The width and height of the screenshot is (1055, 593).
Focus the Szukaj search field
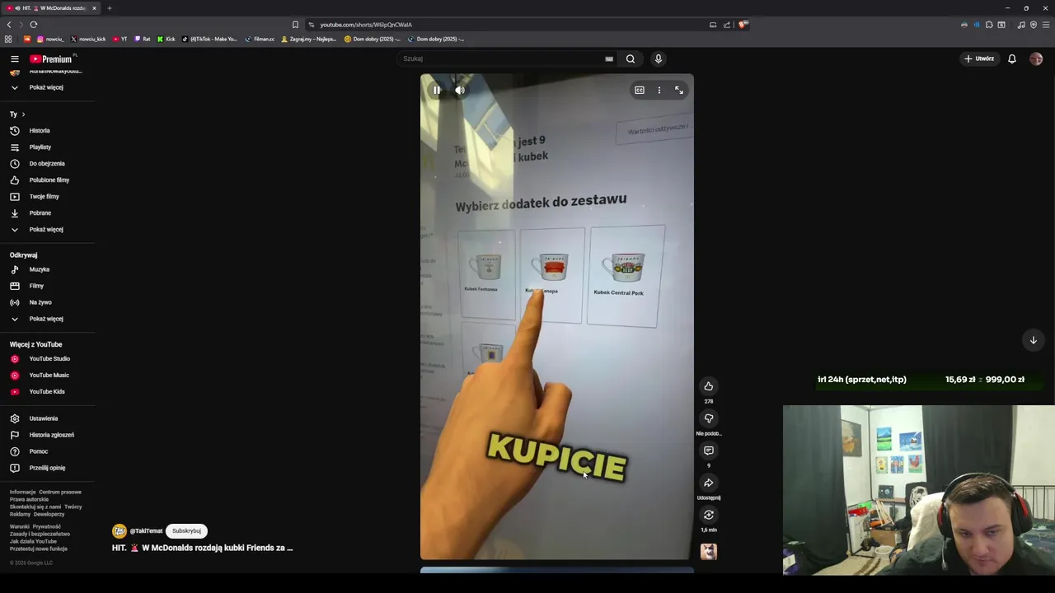507,58
